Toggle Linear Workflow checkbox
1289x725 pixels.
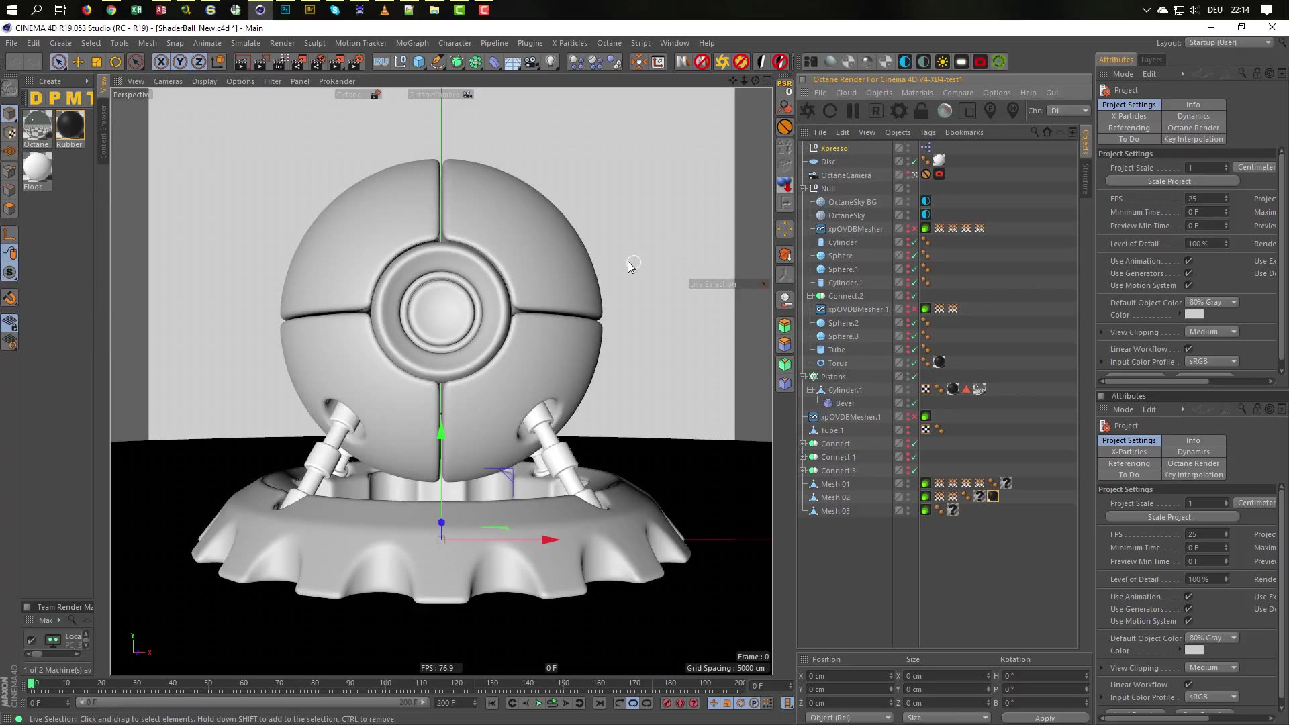(x=1188, y=349)
